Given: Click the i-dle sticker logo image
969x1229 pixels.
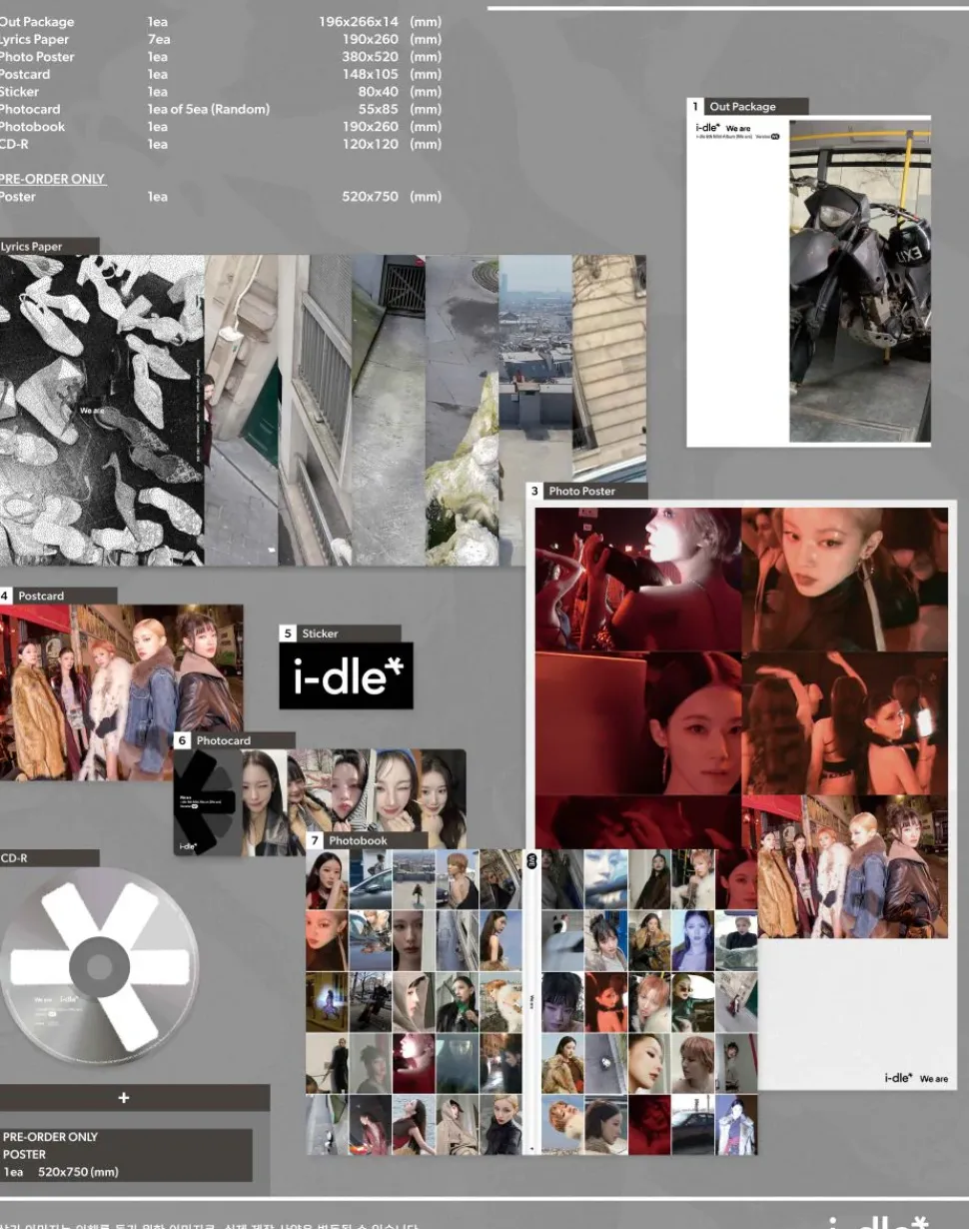Looking at the screenshot, I should 346,676.
